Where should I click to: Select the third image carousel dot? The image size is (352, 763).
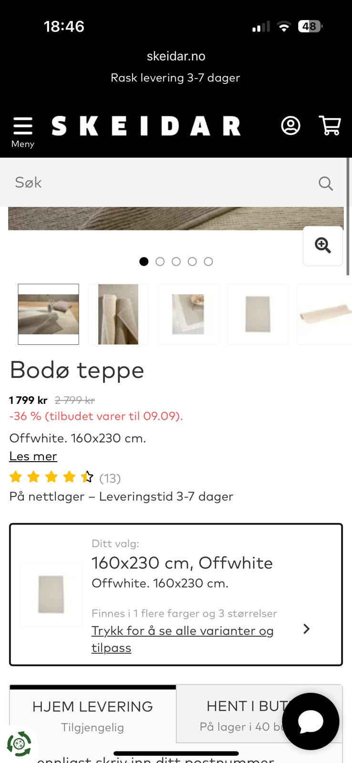tap(176, 261)
